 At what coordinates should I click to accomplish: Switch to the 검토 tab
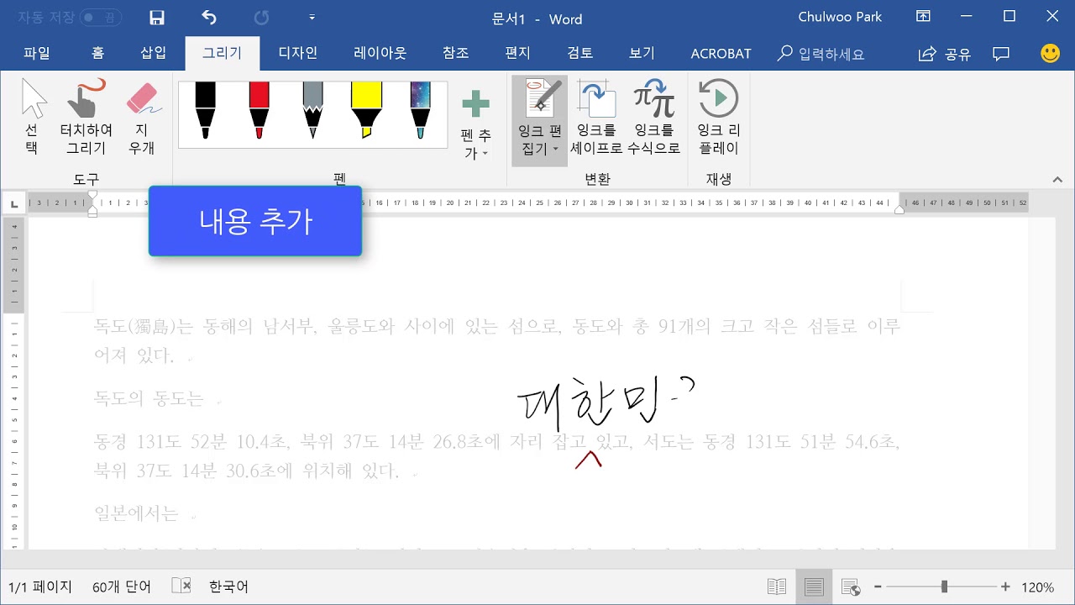tap(580, 53)
